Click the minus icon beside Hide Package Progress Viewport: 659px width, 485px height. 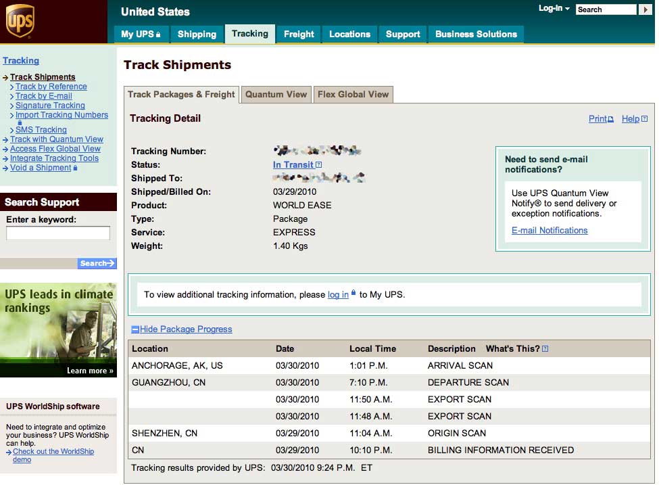coord(135,329)
